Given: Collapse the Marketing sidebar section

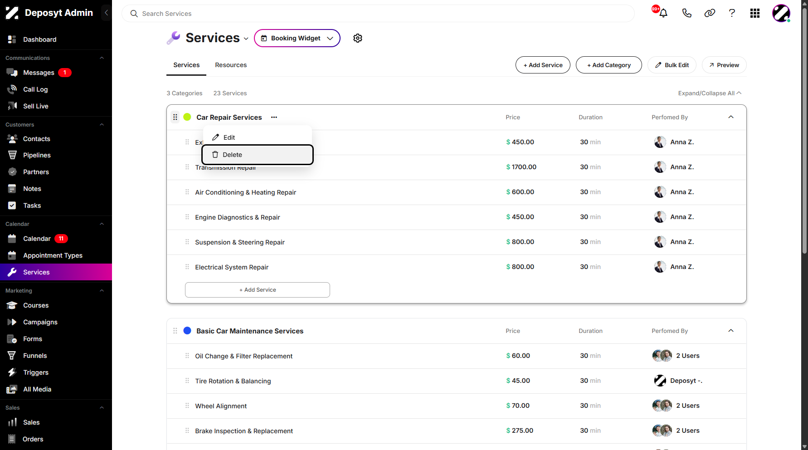Looking at the screenshot, I should coord(102,291).
